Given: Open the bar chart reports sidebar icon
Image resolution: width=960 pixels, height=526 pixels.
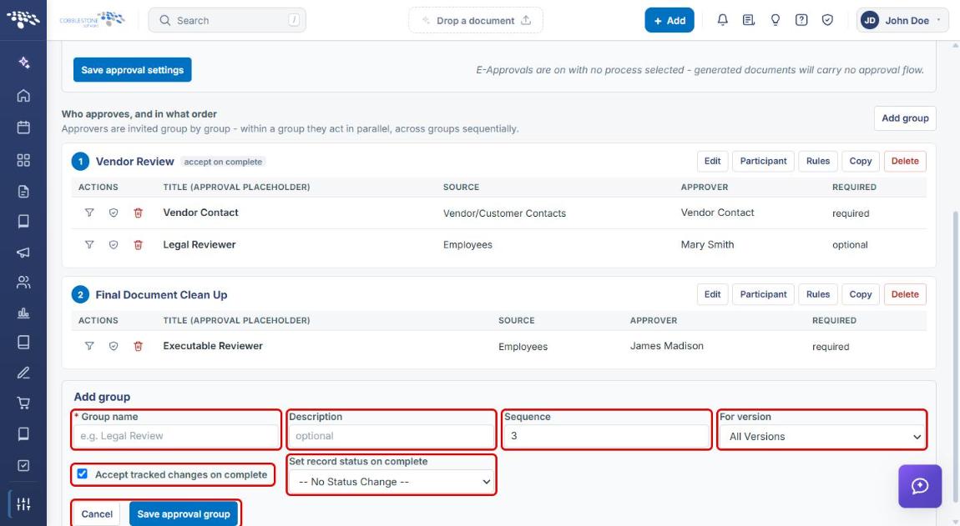Looking at the screenshot, I should 23,313.
